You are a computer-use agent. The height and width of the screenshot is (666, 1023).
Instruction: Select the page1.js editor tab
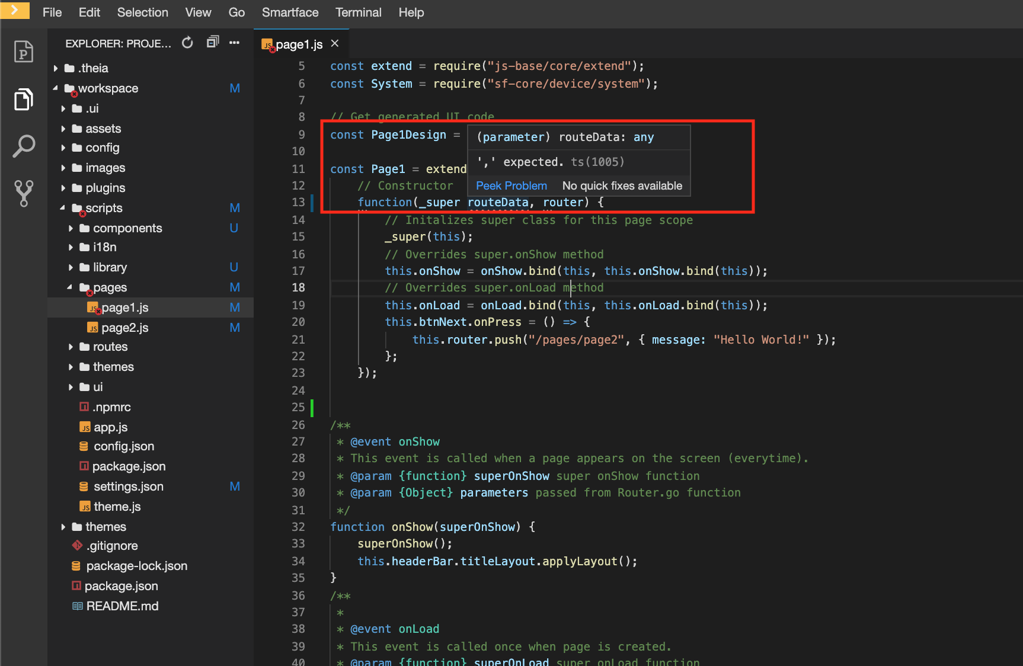[299, 44]
